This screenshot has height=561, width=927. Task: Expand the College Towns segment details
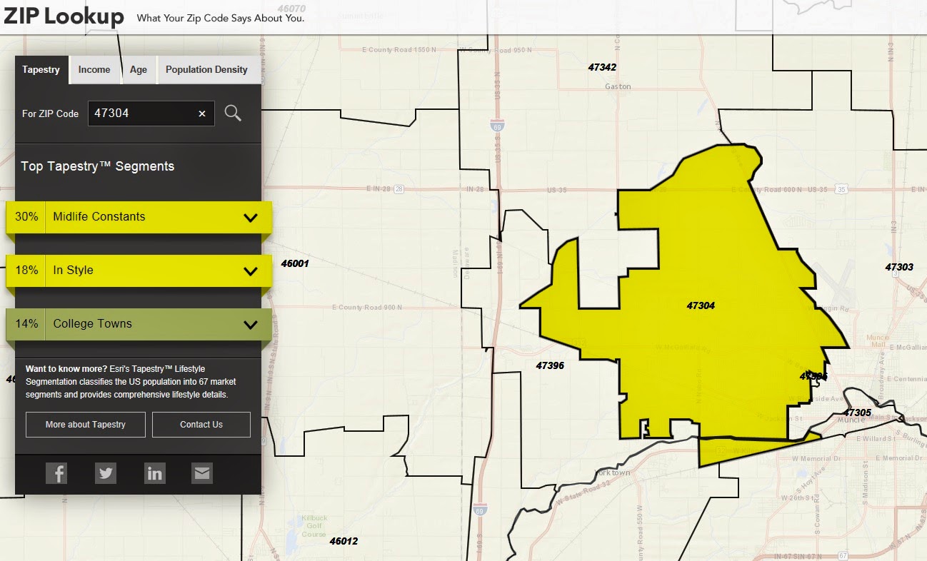point(250,324)
